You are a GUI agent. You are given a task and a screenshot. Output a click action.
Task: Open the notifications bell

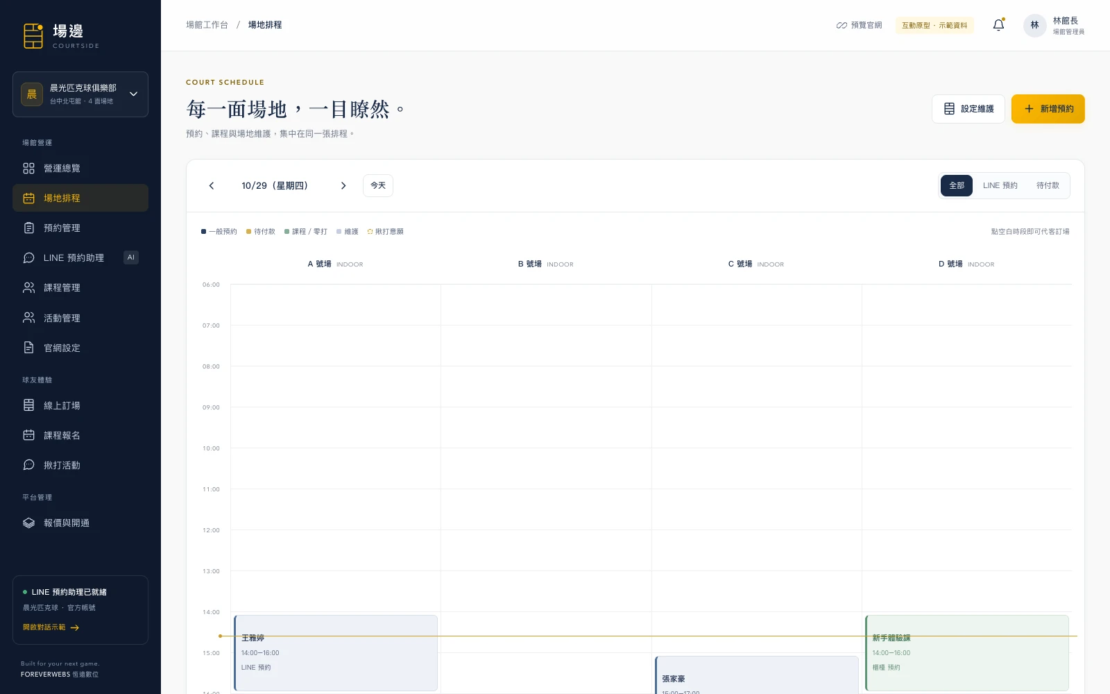(998, 25)
